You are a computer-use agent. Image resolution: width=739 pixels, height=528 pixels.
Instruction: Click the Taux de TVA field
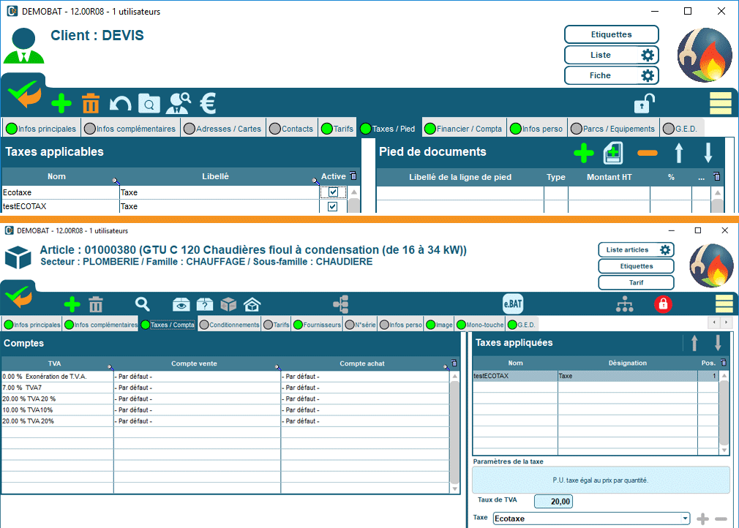pos(553,502)
